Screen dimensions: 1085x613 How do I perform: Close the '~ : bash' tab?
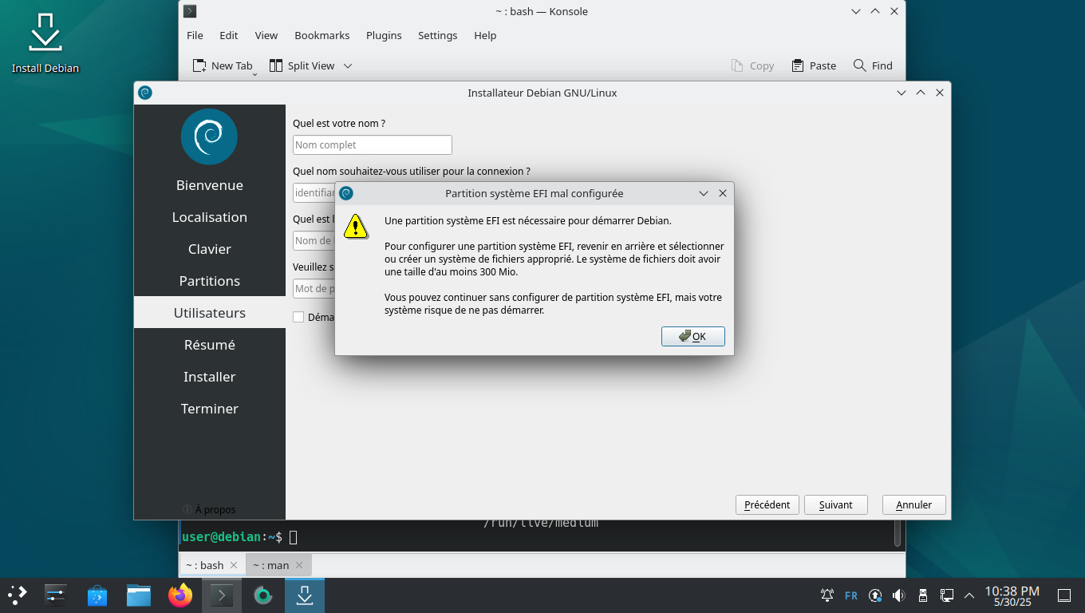(234, 565)
